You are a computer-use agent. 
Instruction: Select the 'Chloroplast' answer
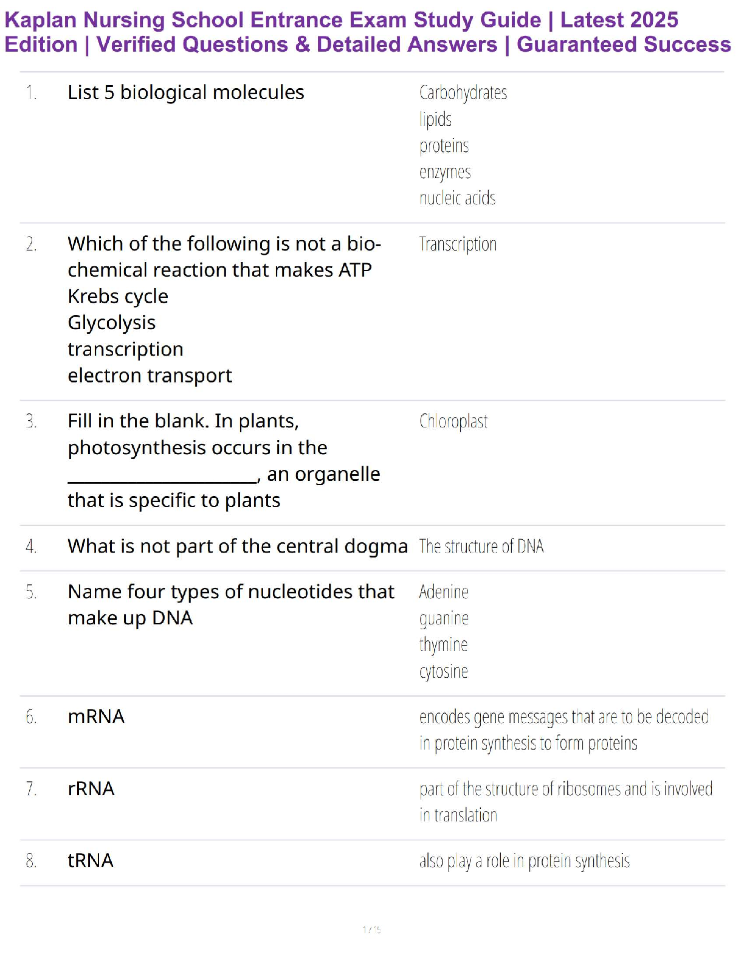tap(453, 421)
